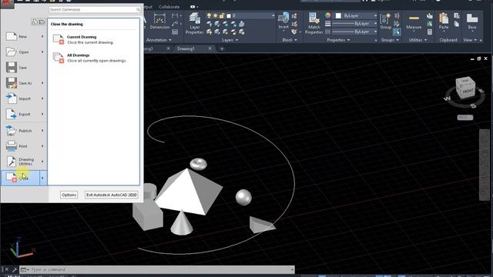Expand the Properties panel title

[338, 40]
